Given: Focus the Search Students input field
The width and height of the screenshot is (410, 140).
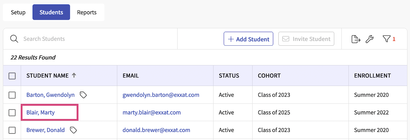Looking at the screenshot, I should [x=97, y=39].
